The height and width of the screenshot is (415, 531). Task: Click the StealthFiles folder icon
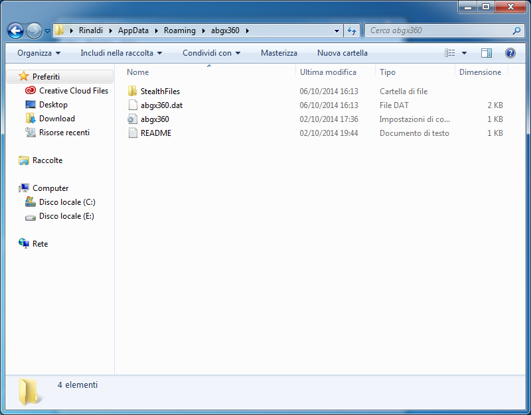coord(132,91)
